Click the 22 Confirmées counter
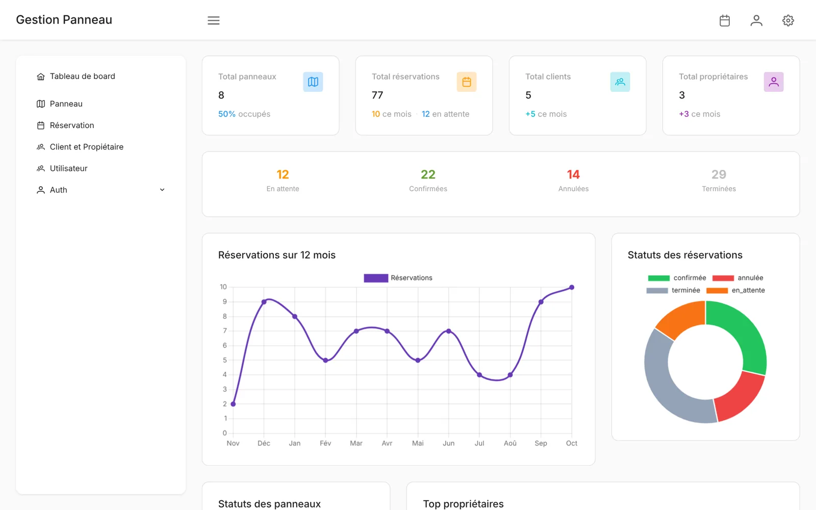The height and width of the screenshot is (510, 816). (428, 181)
